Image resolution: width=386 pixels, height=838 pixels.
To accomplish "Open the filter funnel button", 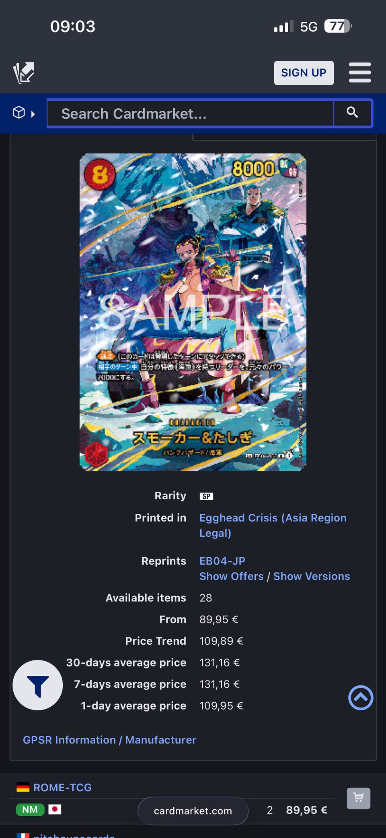I will tap(38, 685).
